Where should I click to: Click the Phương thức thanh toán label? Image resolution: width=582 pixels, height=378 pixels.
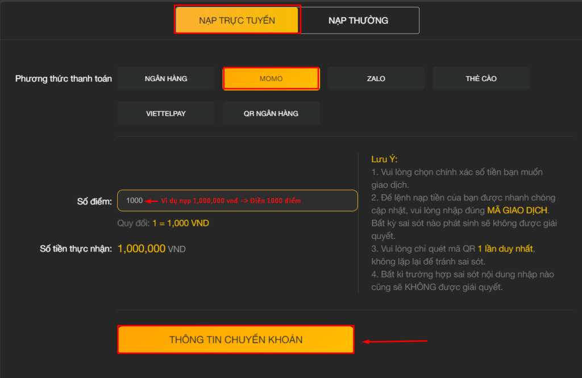click(x=64, y=79)
